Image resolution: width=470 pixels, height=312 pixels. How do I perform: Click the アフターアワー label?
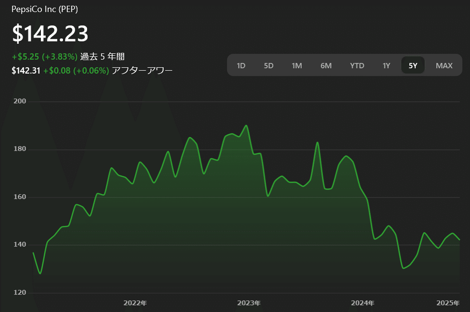pos(142,71)
